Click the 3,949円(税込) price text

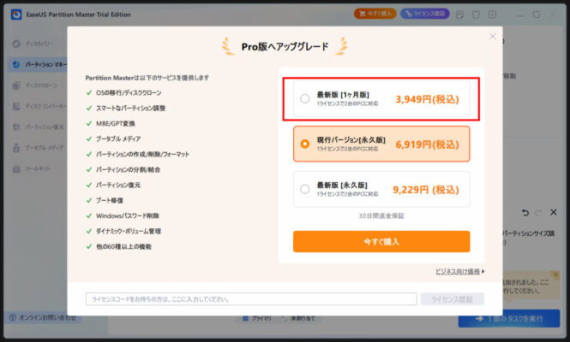[427, 99]
